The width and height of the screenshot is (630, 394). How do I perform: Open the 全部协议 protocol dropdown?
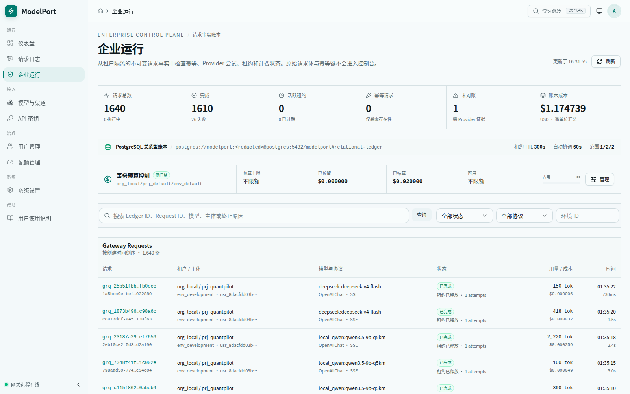coord(524,216)
